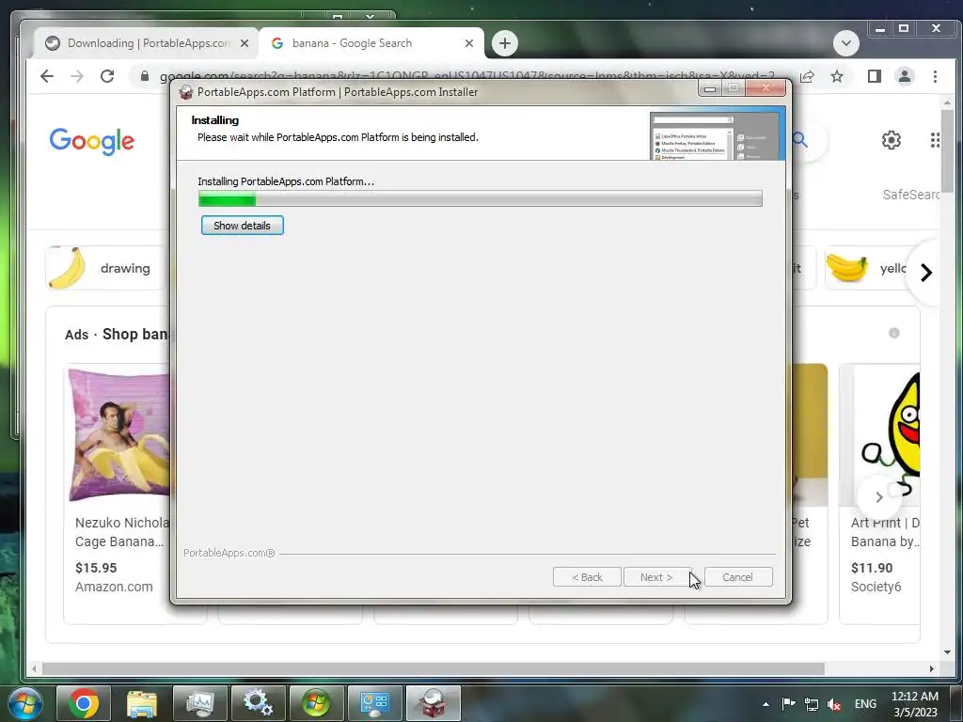
Task: Click the vertical scrollbar down arrow
Action: point(947,652)
